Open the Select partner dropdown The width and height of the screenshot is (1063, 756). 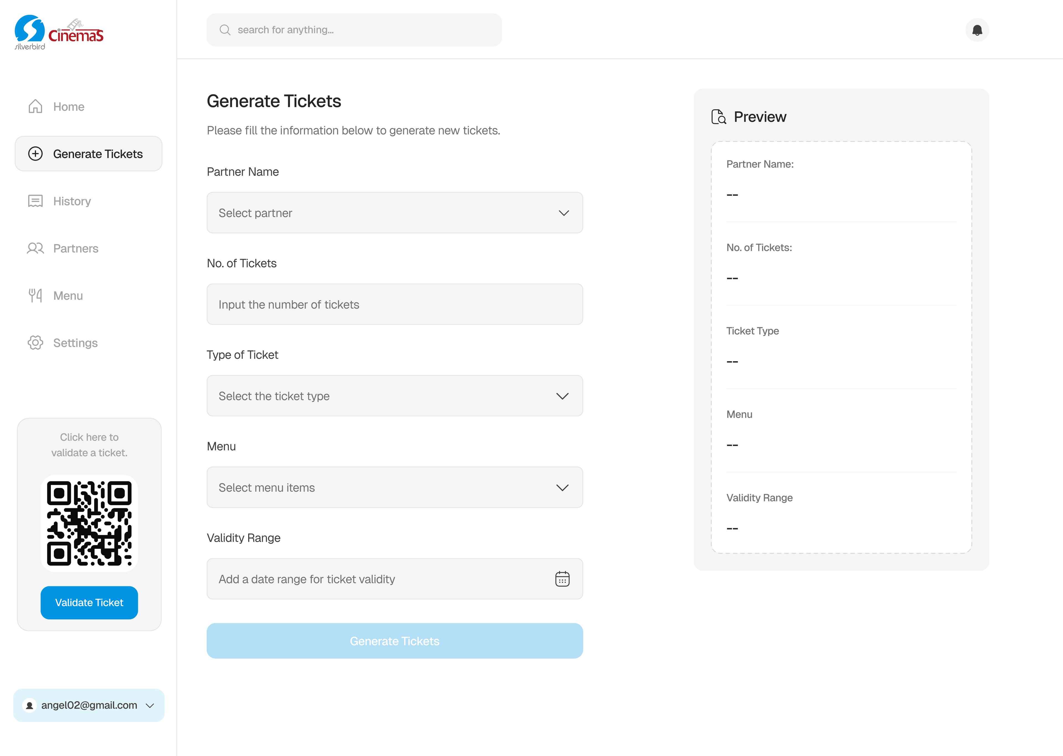coord(395,213)
